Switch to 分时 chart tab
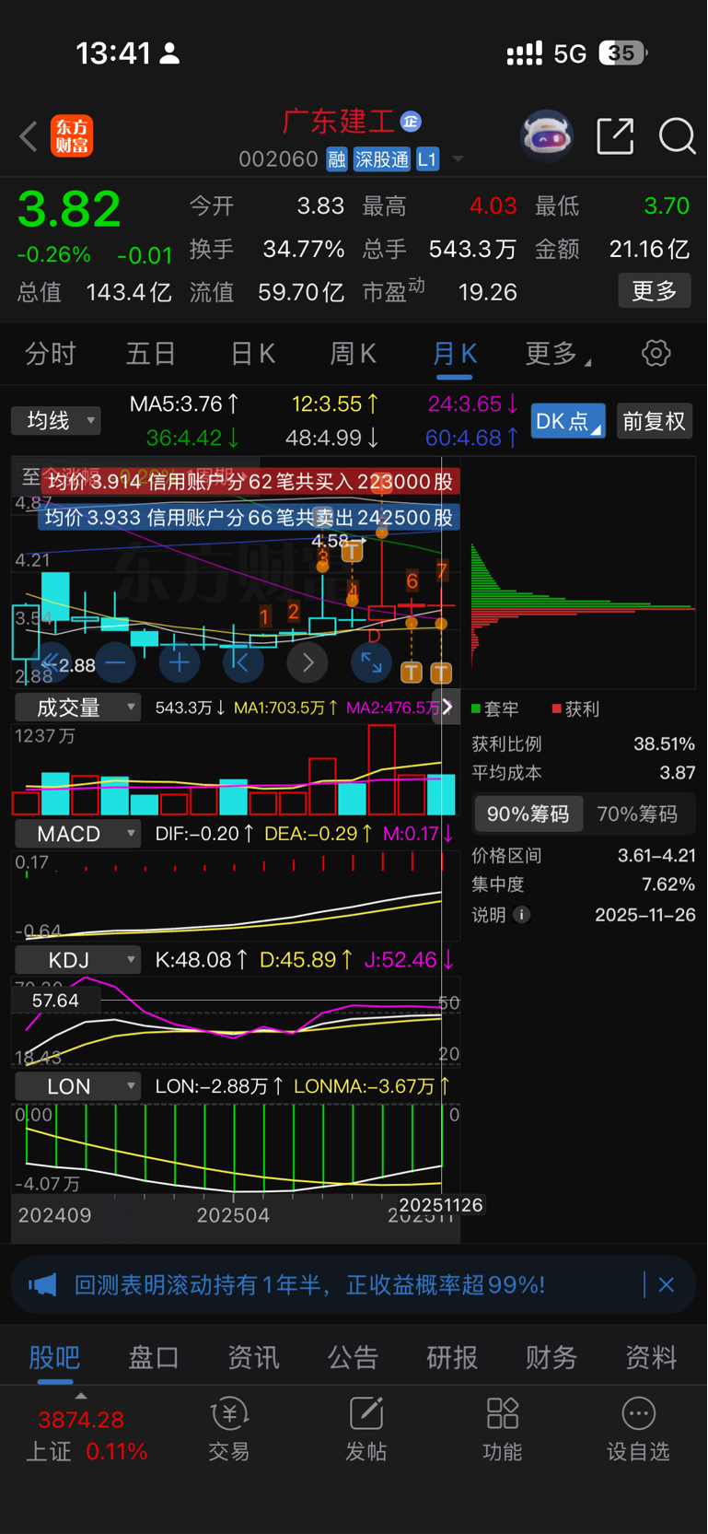This screenshot has height=1534, width=708. tap(50, 354)
